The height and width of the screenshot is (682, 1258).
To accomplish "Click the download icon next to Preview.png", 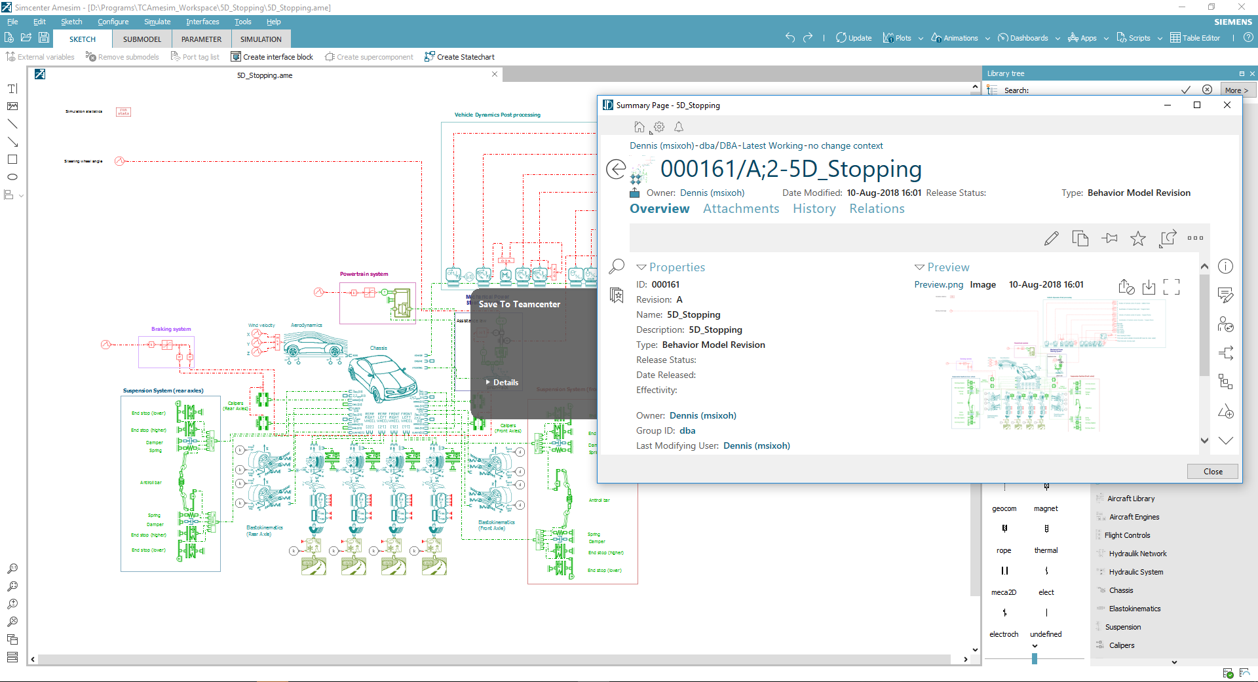I will (x=1149, y=286).
